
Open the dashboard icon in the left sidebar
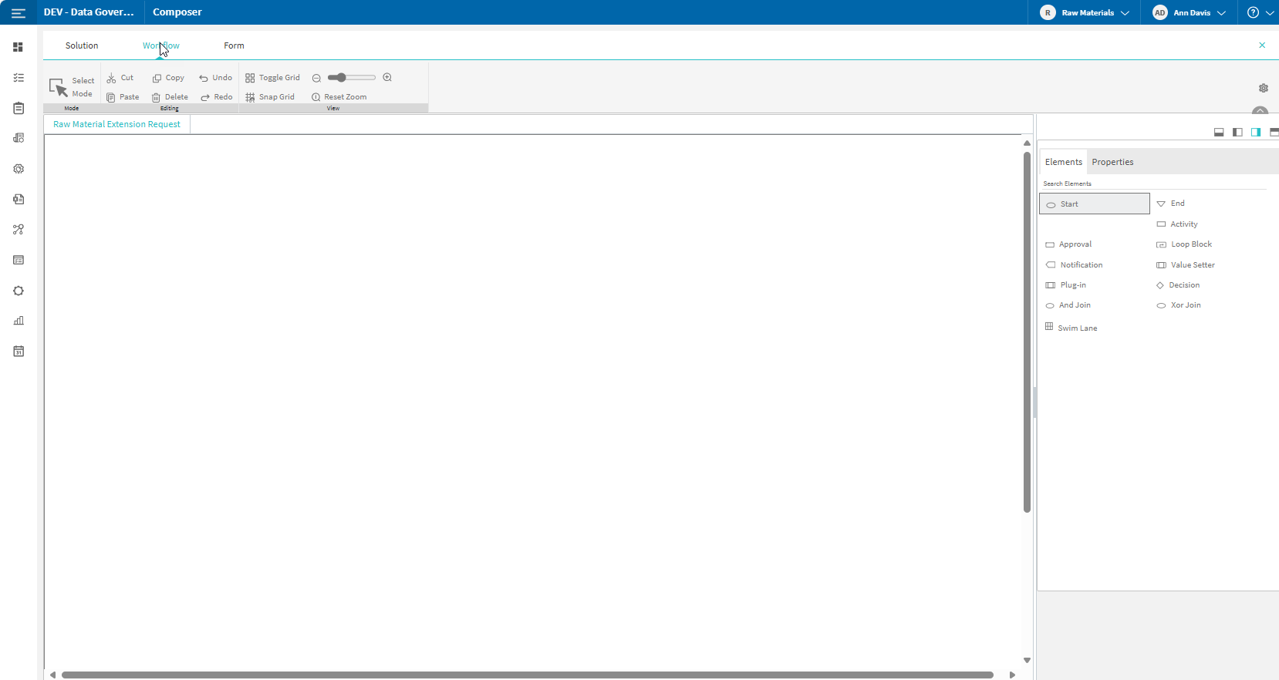(x=19, y=47)
